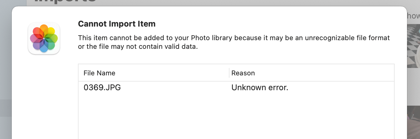Viewport: 420px width, 139px height.
Task: Click the divider between File Name and Reason
Action: [x=229, y=73]
